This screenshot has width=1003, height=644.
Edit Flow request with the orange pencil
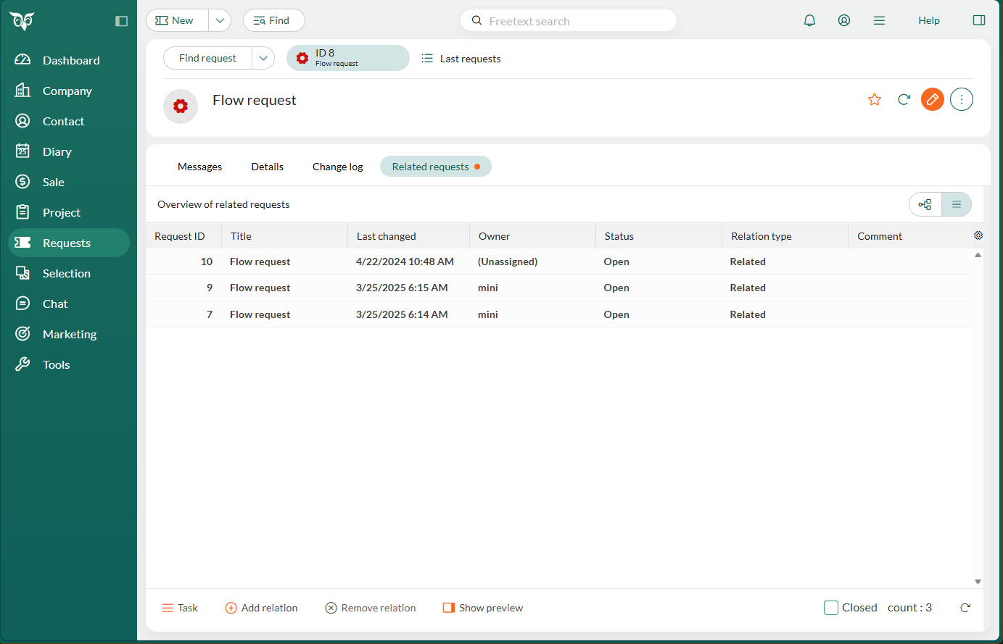point(932,99)
